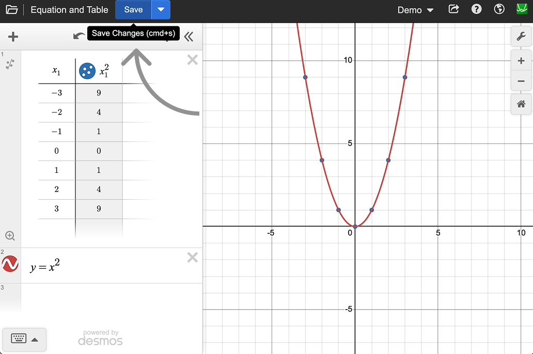Expand the Save options dropdown arrow
The width and height of the screenshot is (533, 354).
click(x=161, y=10)
